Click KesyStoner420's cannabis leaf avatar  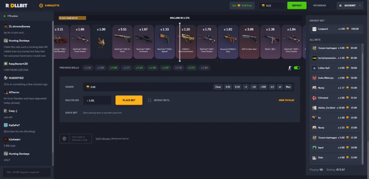click(x=6, y=64)
